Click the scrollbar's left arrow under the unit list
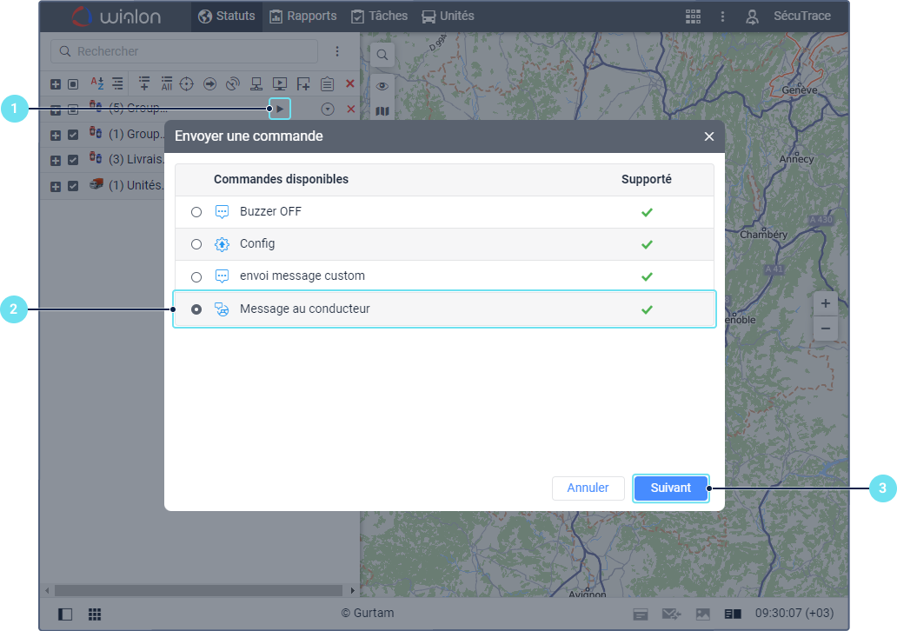897x631 pixels. (x=47, y=590)
